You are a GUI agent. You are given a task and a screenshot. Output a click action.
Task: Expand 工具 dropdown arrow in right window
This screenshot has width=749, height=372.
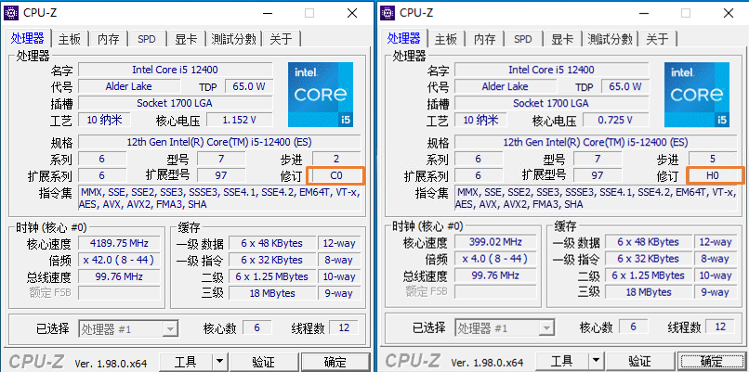(x=596, y=361)
